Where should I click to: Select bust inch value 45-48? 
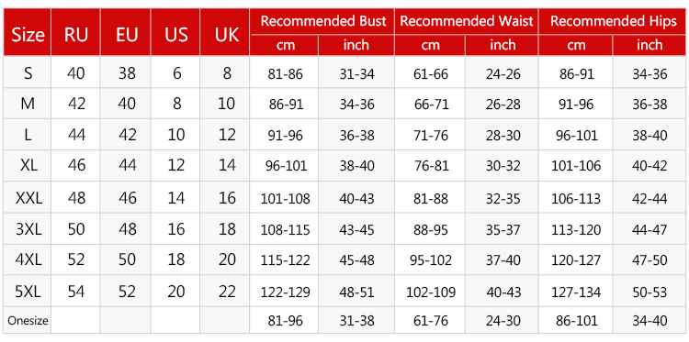[356, 260]
